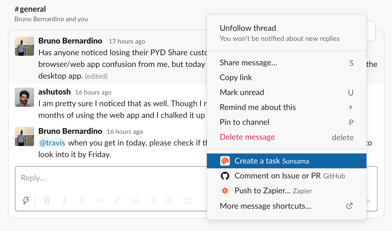This screenshot has height=231, width=392.
Task: Click More message shortcuts
Action: [265, 206]
